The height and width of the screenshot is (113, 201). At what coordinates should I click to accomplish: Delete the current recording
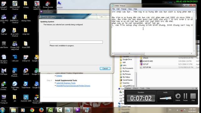(x=178, y=97)
